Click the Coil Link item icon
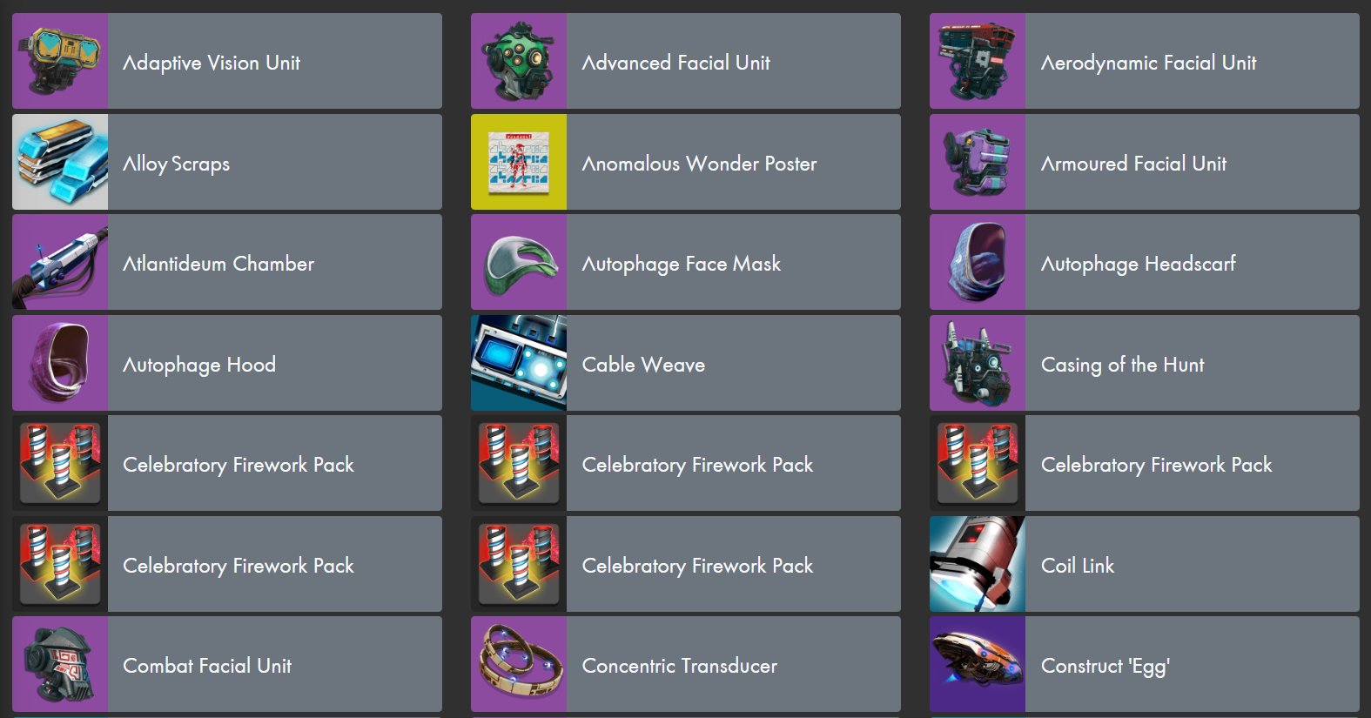The height and width of the screenshot is (718, 1371). (x=978, y=564)
